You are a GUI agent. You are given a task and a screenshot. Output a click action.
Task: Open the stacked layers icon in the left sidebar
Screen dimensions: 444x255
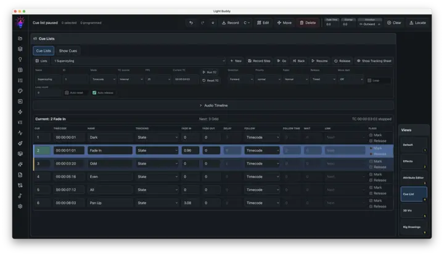click(x=20, y=49)
